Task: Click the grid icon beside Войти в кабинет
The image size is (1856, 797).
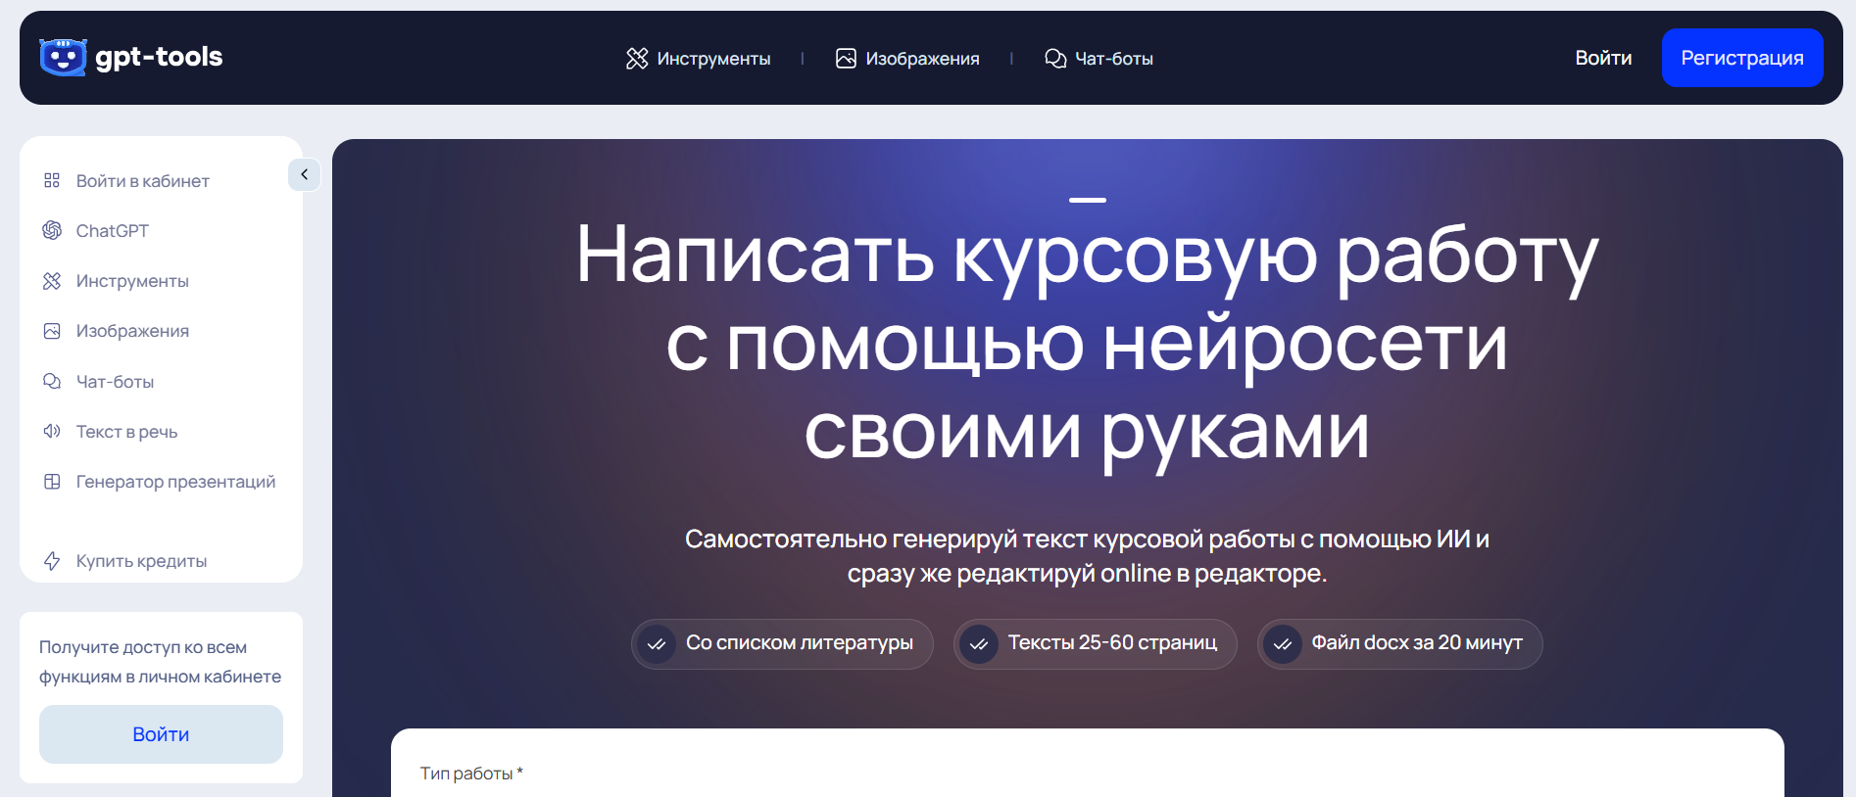Action: point(52,180)
